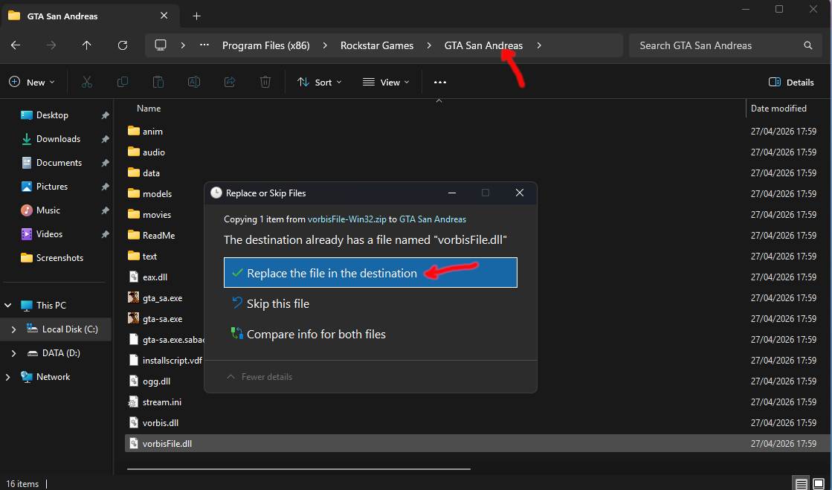Unpin Videos from Quick access
832x490 pixels.
[105, 234]
